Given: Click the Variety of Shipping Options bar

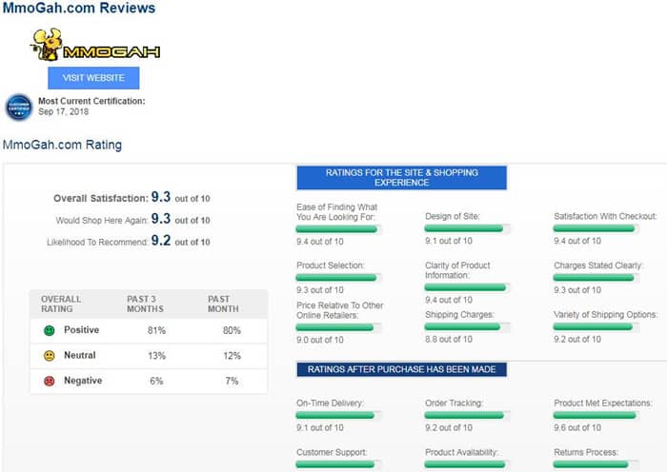Looking at the screenshot, I should click(596, 326).
